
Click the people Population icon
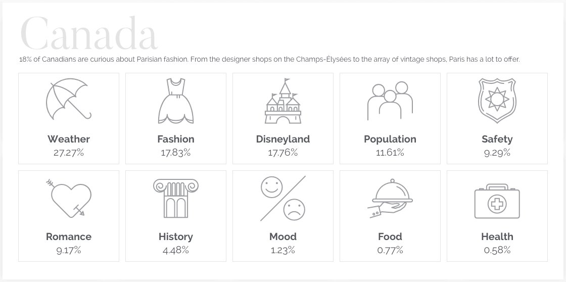point(390,100)
